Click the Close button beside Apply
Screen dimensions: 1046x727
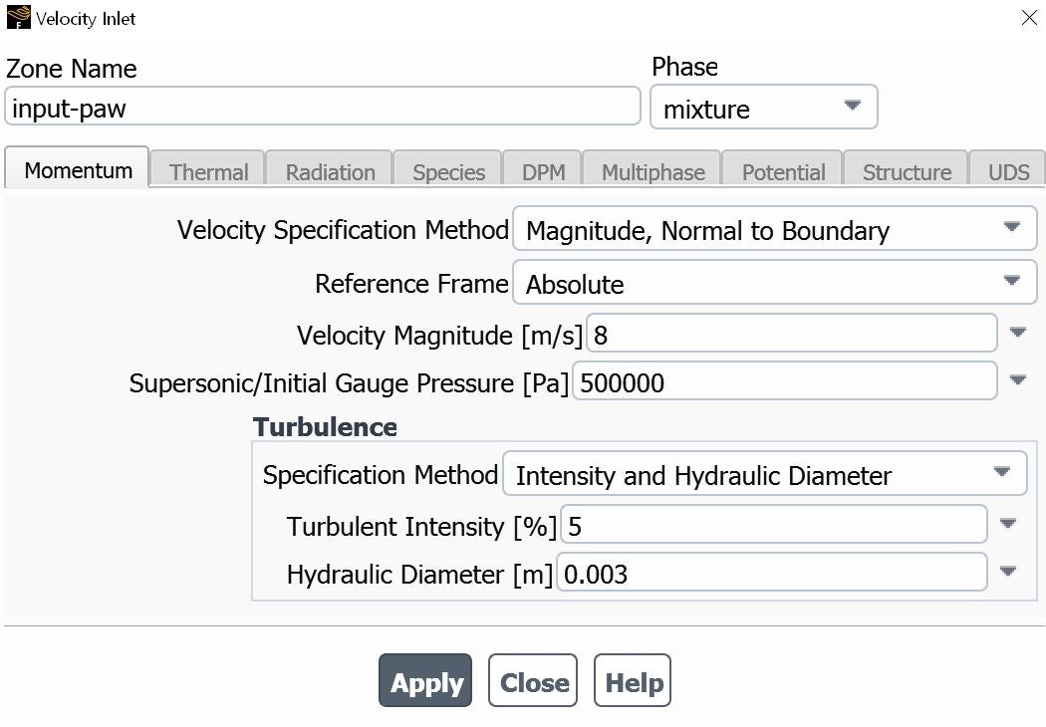(533, 681)
